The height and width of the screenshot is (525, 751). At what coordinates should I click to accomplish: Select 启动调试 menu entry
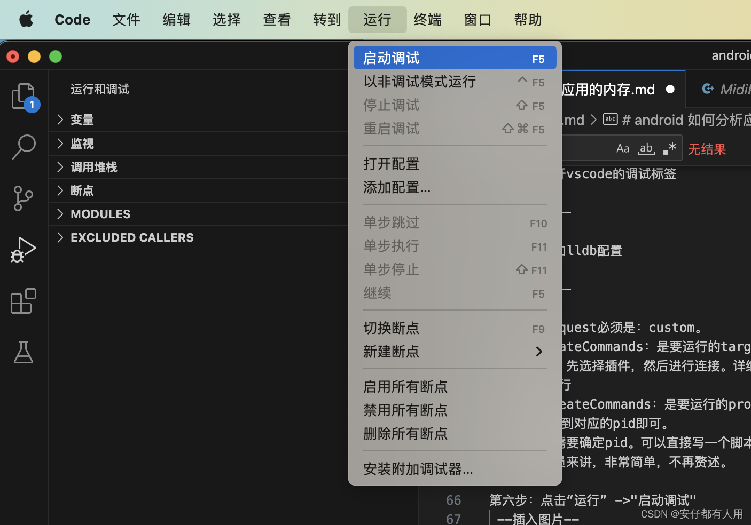[x=455, y=58]
